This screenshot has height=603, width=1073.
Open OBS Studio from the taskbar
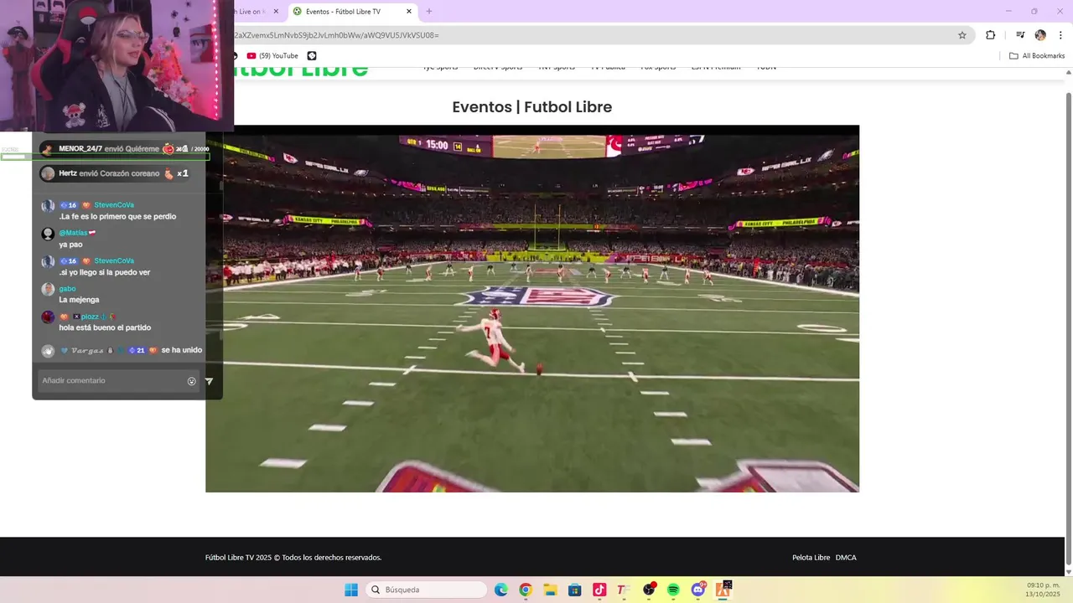tap(649, 590)
